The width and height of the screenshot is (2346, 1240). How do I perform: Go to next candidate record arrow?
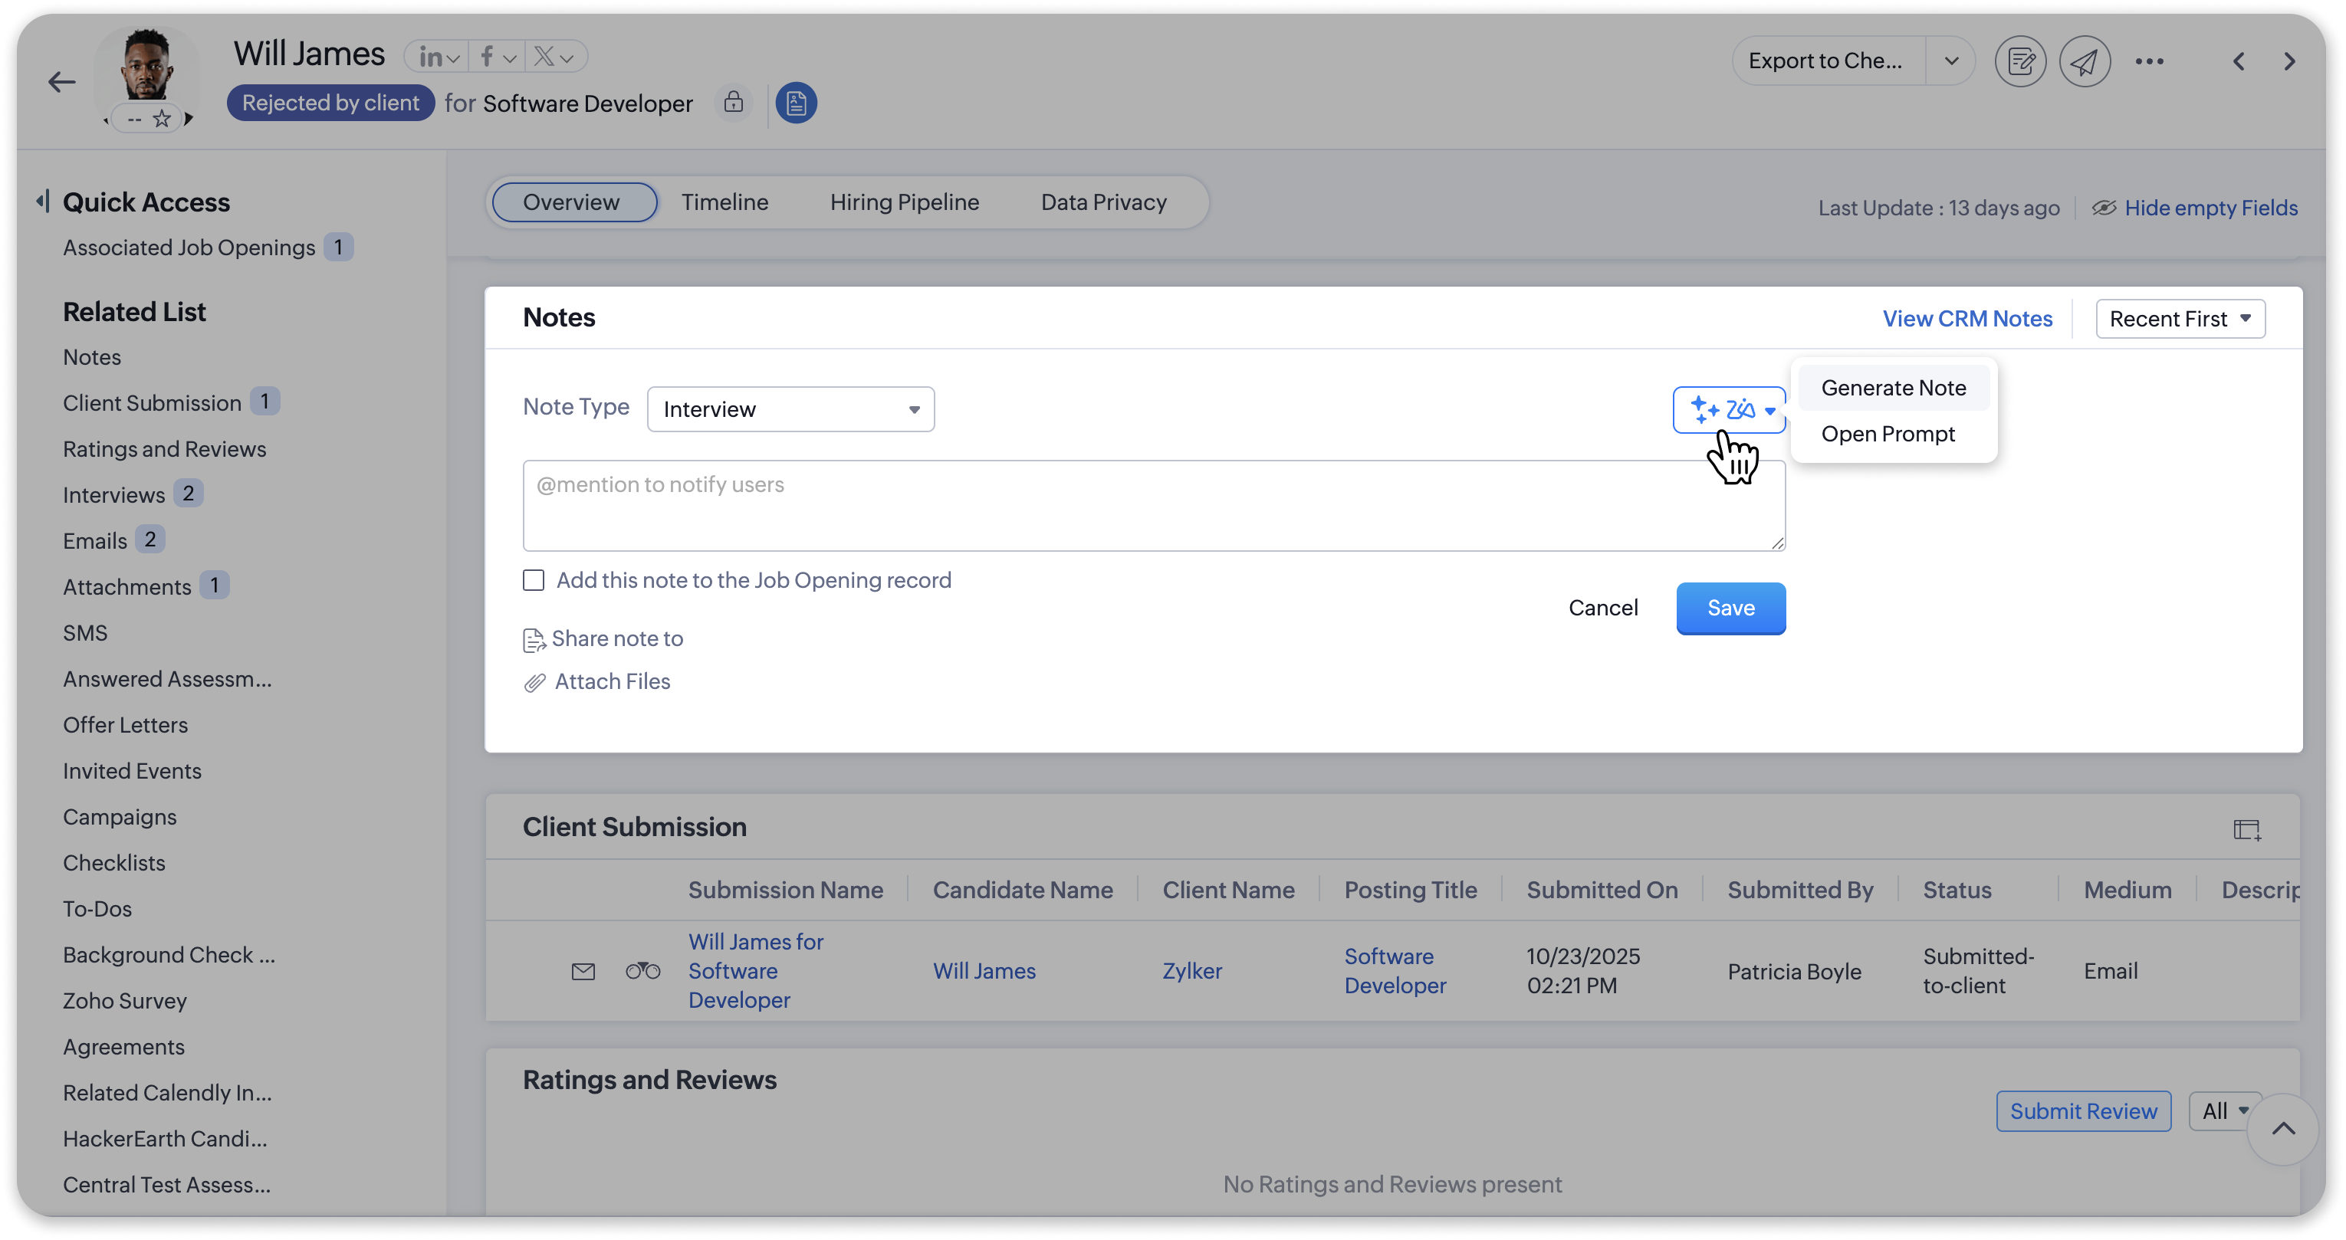(x=2289, y=61)
